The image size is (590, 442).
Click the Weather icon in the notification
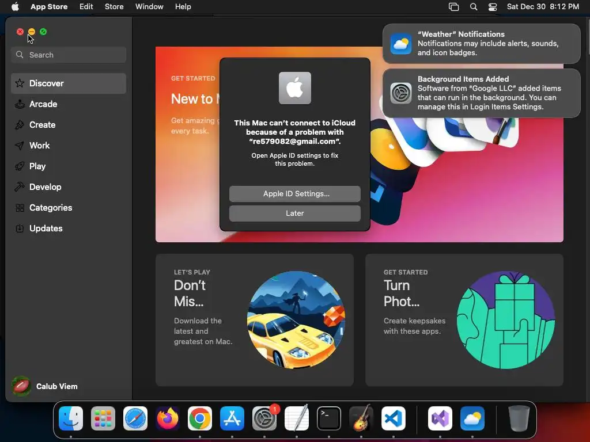pyautogui.click(x=401, y=44)
